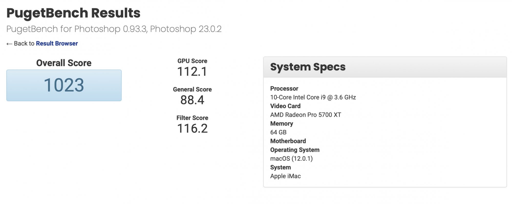This screenshot has width=512, height=204.
Task: Click the PugetBench Results heading
Action: point(73,13)
